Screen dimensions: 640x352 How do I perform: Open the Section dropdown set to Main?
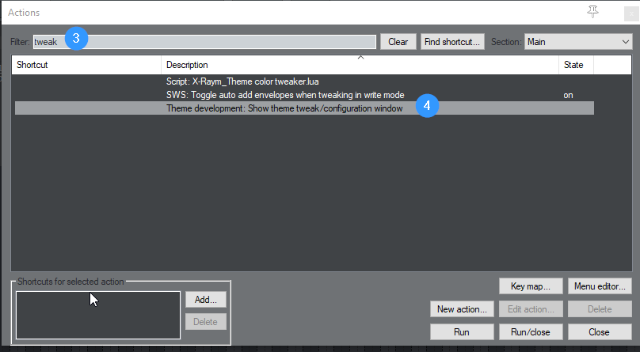point(578,42)
